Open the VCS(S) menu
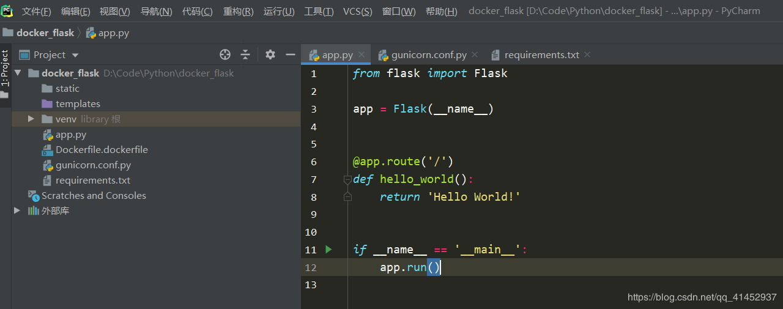This screenshot has width=783, height=309. pos(357,12)
